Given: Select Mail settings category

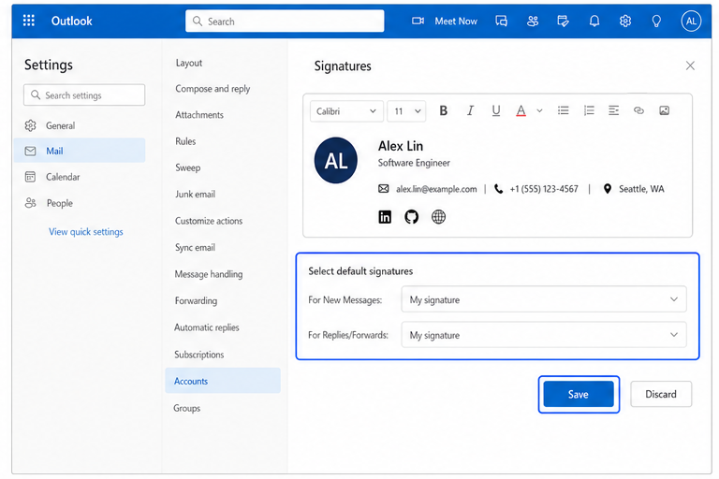Looking at the screenshot, I should [80, 151].
